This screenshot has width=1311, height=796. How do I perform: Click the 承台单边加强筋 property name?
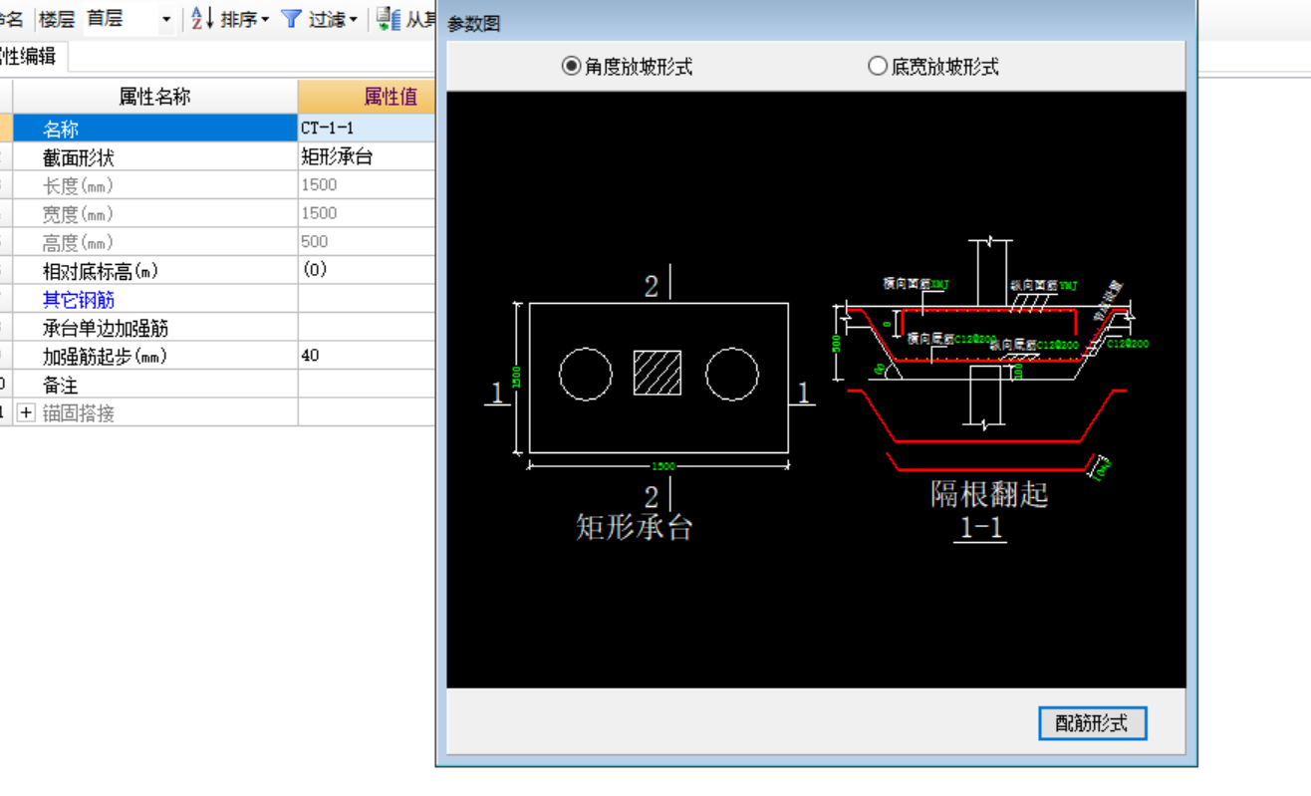tap(106, 328)
